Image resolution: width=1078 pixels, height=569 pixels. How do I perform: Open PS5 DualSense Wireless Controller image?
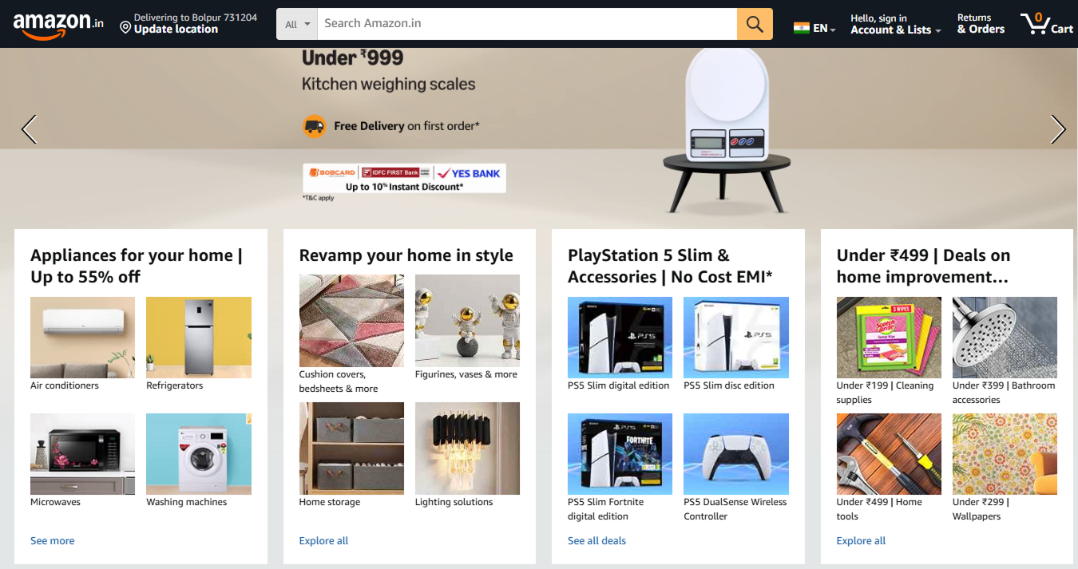click(736, 454)
